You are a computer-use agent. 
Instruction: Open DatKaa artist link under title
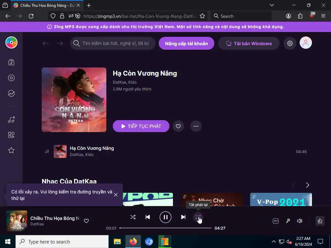tap(120, 82)
